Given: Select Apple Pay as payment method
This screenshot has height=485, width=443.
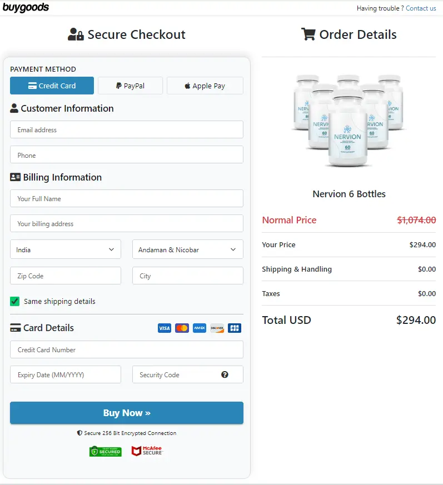Looking at the screenshot, I should point(205,86).
